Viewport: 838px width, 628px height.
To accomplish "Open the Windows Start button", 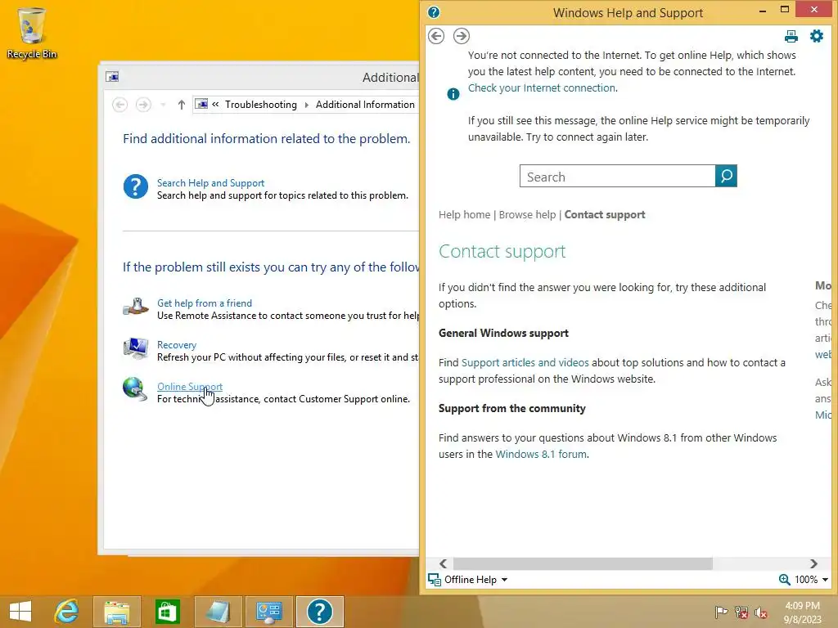I will tap(20, 612).
